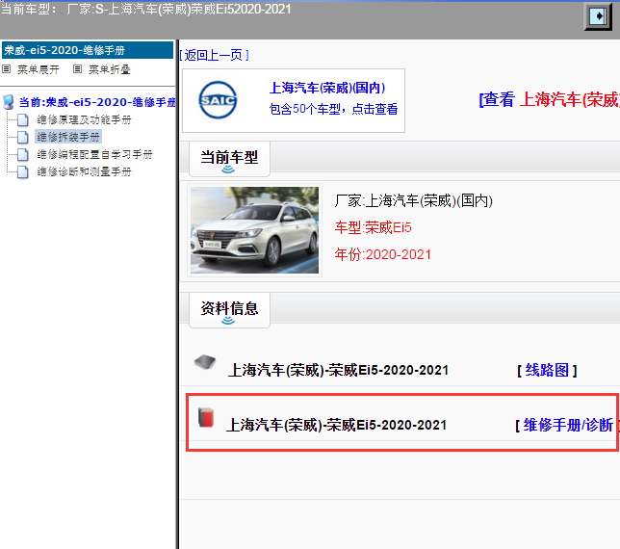Go back via 返回上一页 link
620x549 pixels.
215,55
